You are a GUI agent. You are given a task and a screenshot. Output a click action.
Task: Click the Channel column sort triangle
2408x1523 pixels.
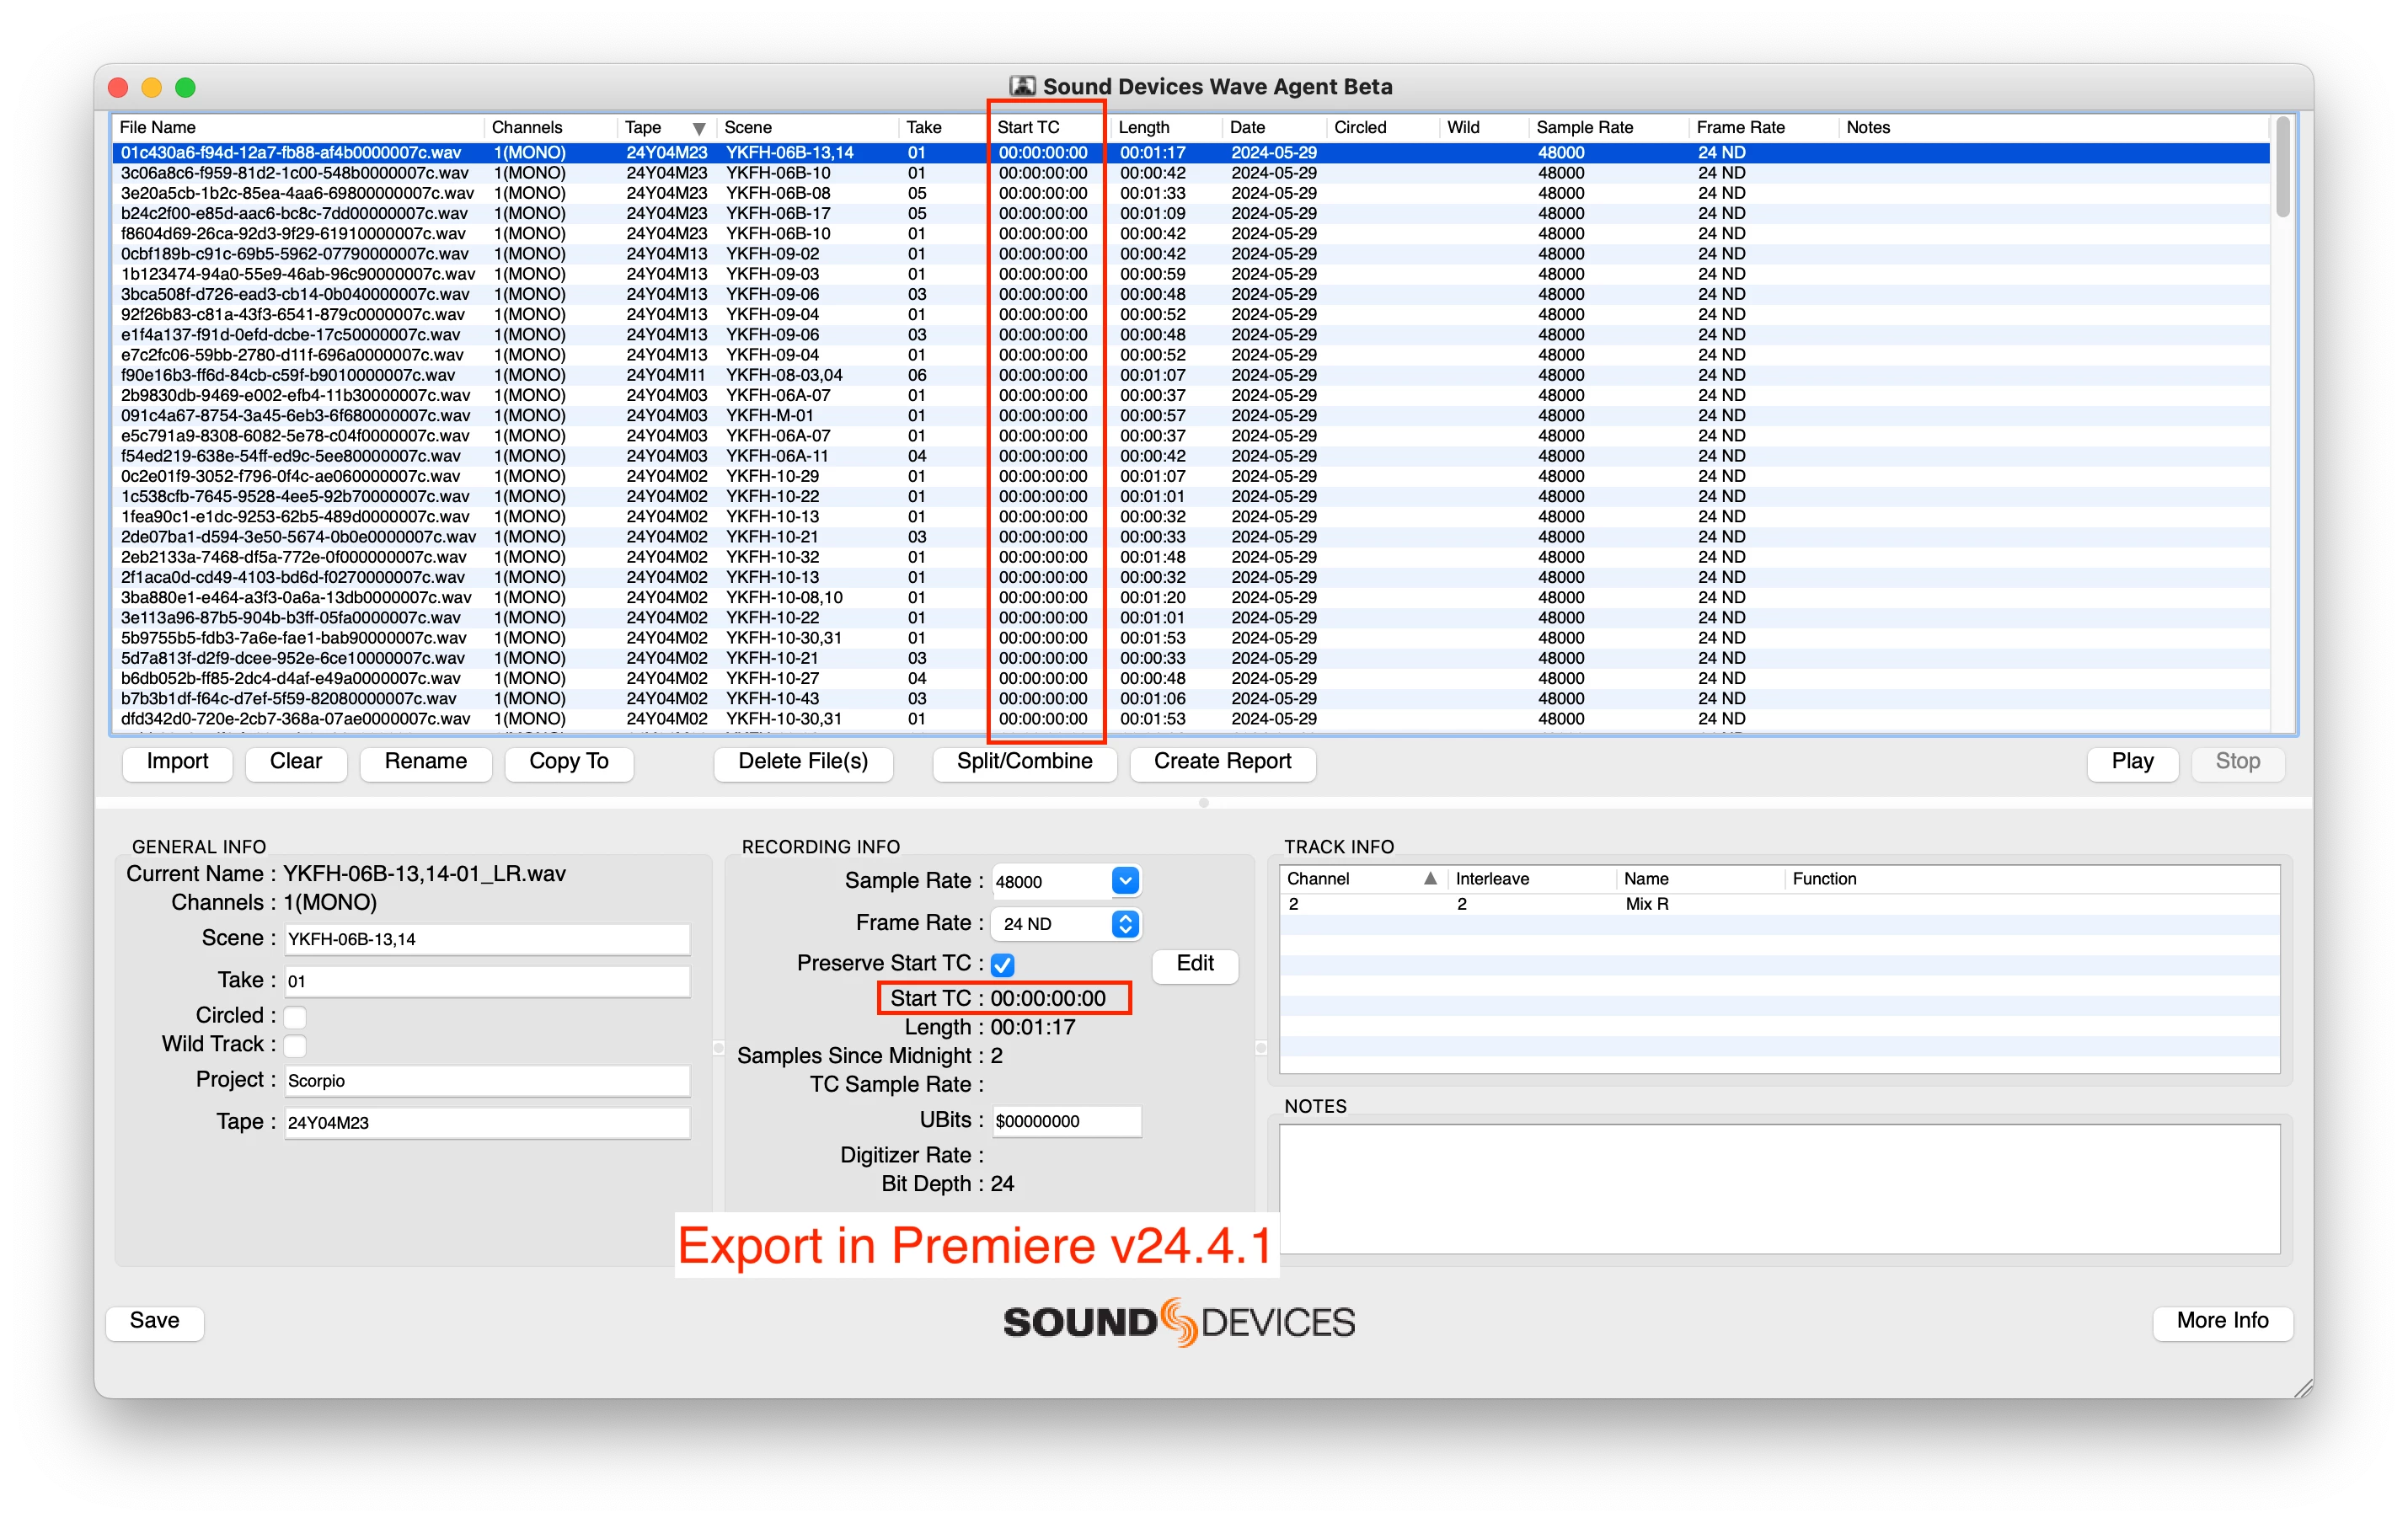pos(1430,878)
